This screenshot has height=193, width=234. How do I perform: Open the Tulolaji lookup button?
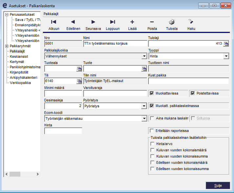tap(226, 44)
